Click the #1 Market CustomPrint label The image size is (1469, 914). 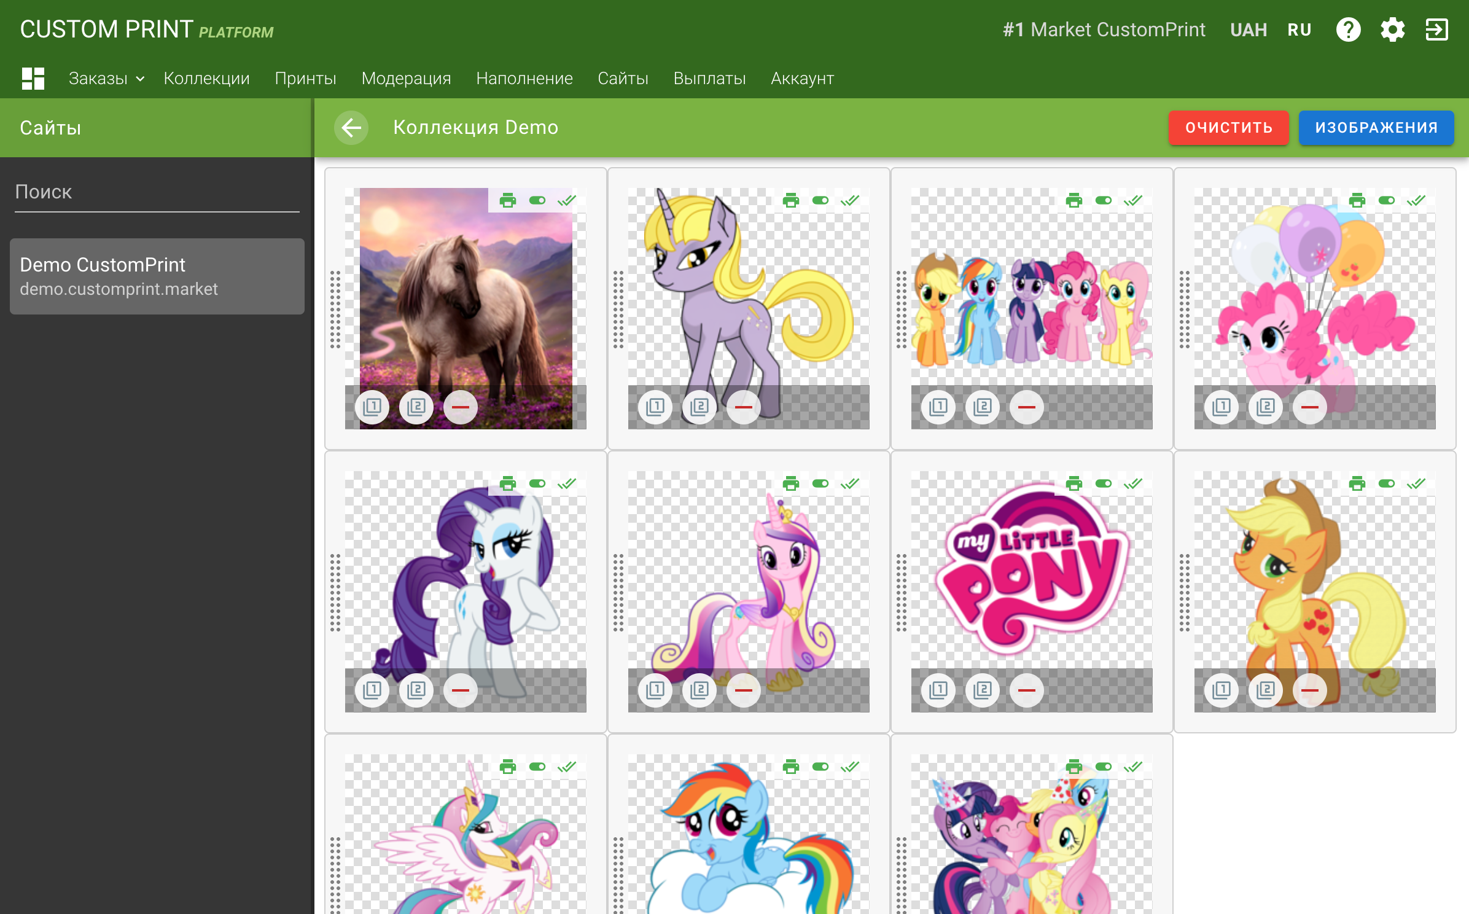1104,29
